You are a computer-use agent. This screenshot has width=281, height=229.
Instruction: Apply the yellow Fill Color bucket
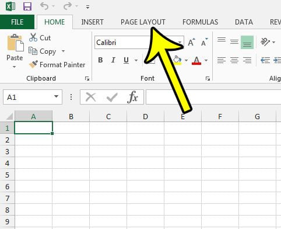(177, 60)
